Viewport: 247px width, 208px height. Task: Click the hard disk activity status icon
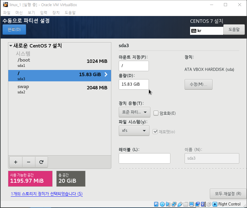click(156, 204)
